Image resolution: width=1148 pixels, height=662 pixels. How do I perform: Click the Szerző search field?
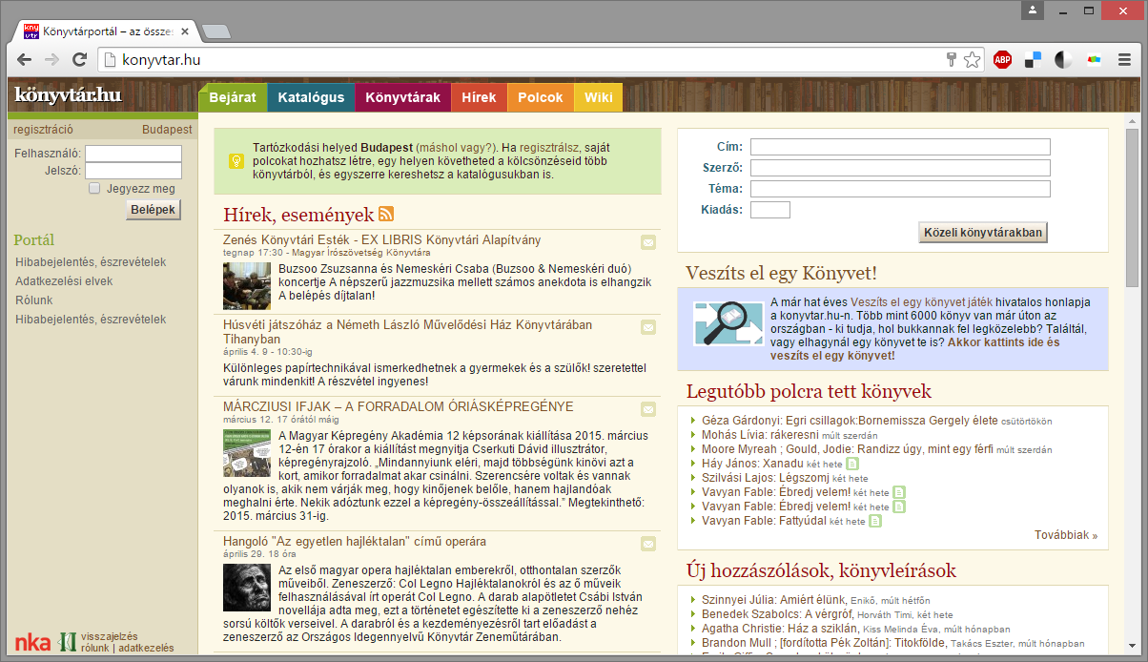click(x=900, y=168)
